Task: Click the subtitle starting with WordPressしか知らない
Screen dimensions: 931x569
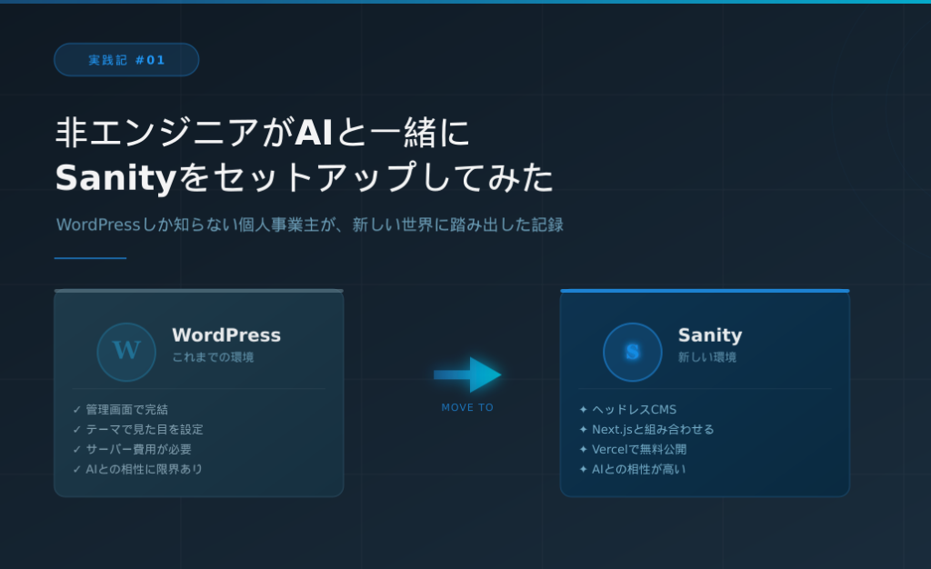Action: (309, 225)
